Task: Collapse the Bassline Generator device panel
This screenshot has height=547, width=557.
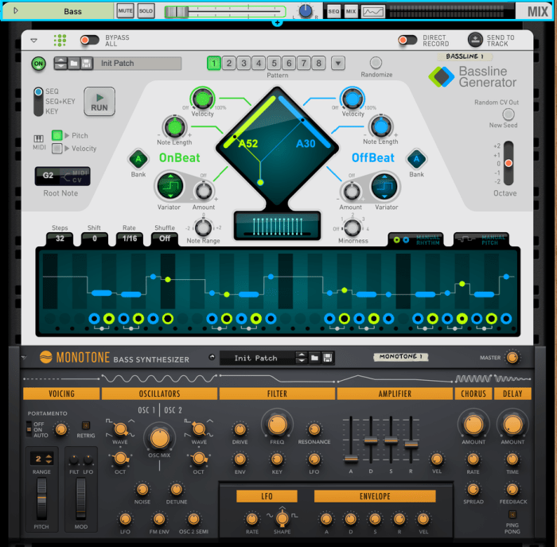Action: coord(33,40)
